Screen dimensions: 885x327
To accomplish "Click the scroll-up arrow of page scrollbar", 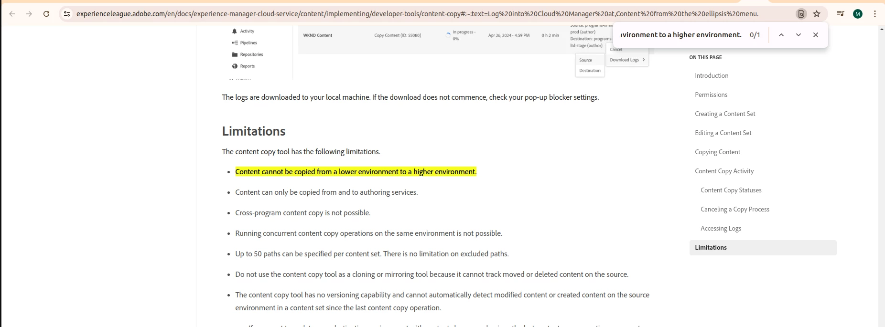I will click(x=881, y=29).
